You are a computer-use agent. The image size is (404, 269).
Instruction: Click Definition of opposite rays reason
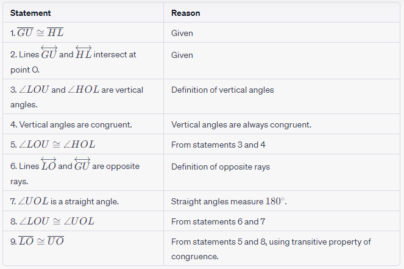[x=221, y=167]
